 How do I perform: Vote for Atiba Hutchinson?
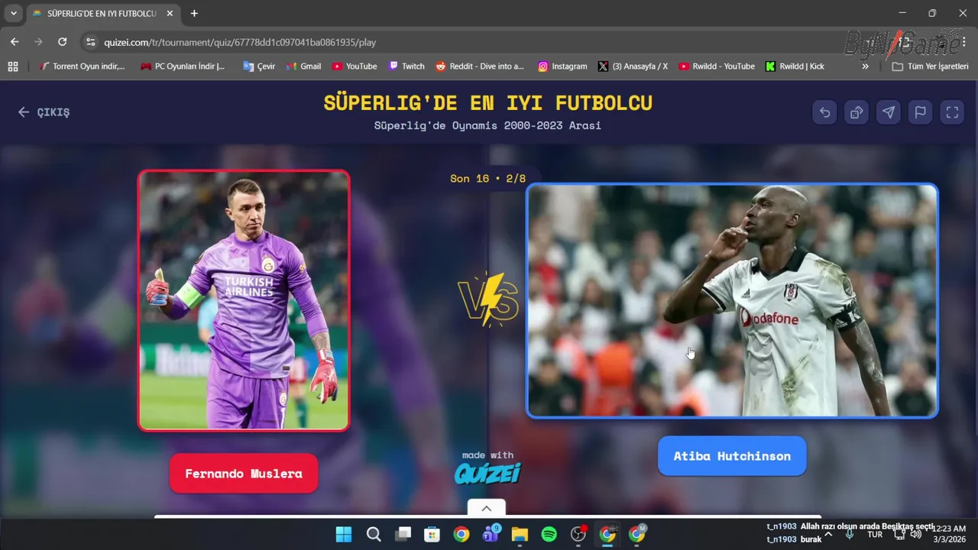pyautogui.click(x=732, y=456)
